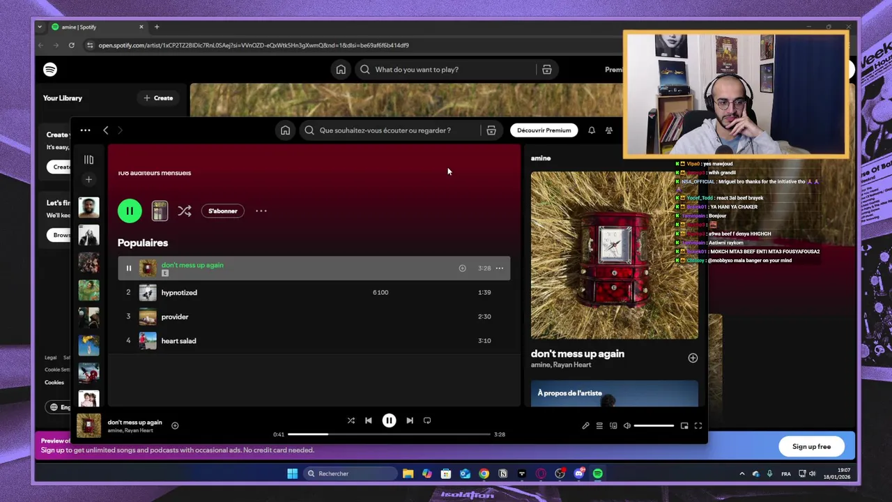Add now-playing song via plus circle on right panel
Viewport: 892px width, 502px height.
click(x=693, y=358)
